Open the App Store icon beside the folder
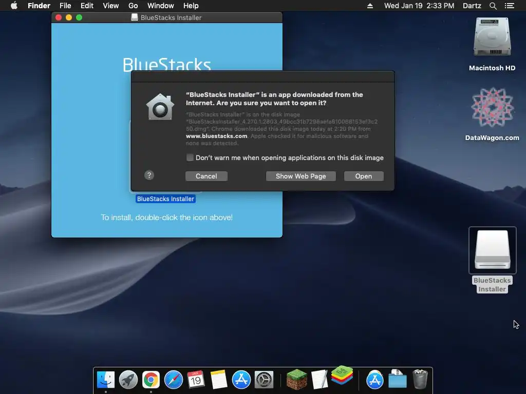 [x=374, y=380]
